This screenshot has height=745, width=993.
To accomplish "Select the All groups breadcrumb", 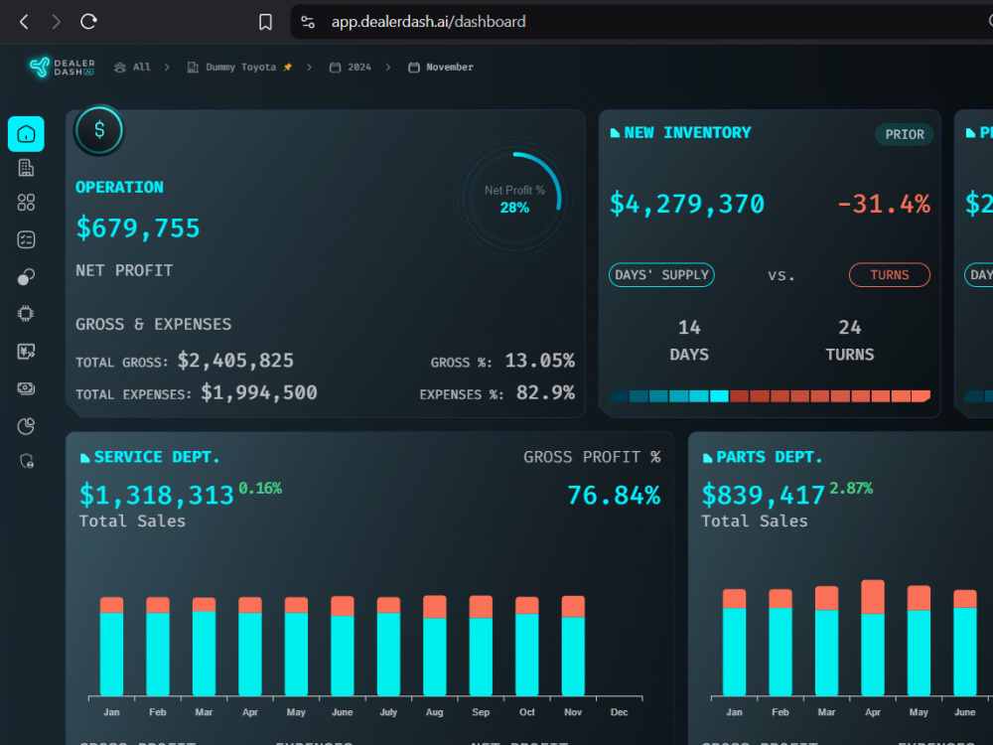I will (132, 68).
